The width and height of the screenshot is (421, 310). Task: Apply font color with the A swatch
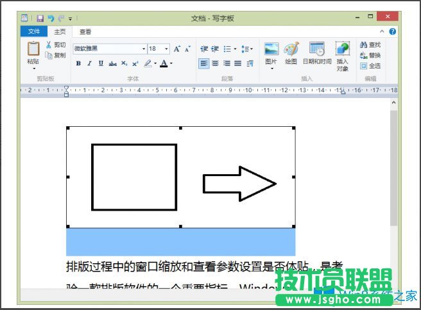(164, 63)
